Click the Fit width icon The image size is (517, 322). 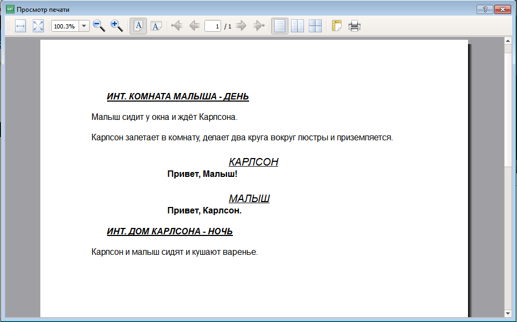tap(20, 26)
